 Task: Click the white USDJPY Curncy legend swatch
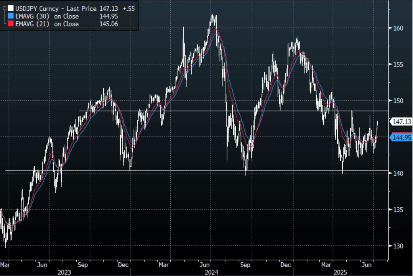[10, 8]
